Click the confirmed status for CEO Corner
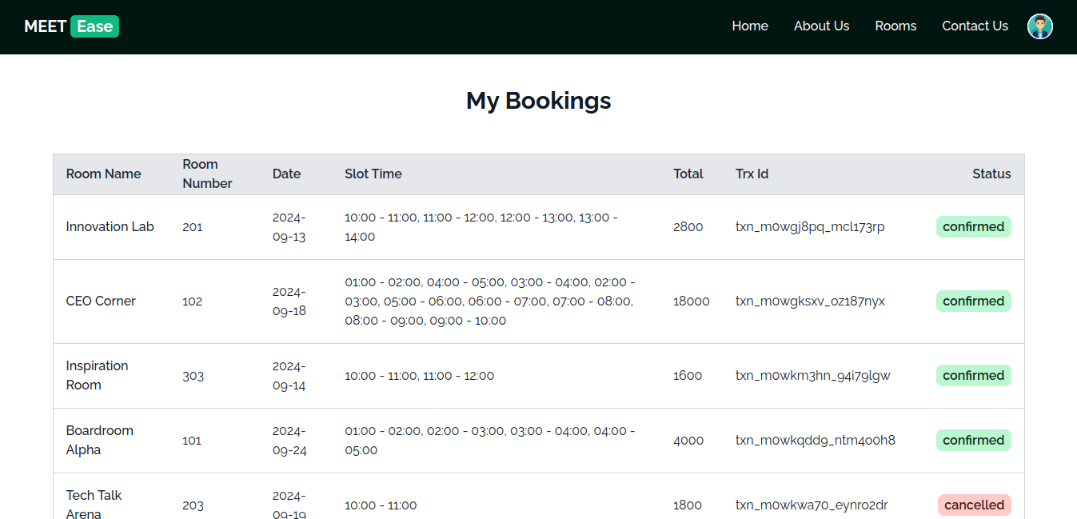 tap(973, 301)
